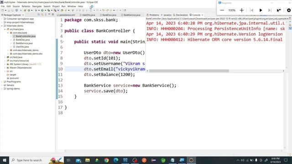
Task: Expand the src/main/resources folder
Action: [5, 61]
